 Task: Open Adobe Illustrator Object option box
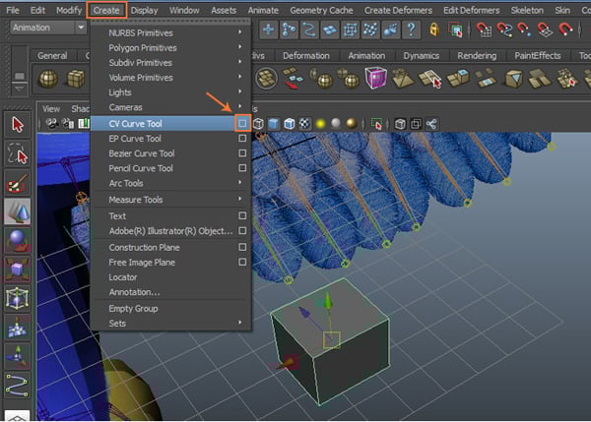click(242, 230)
